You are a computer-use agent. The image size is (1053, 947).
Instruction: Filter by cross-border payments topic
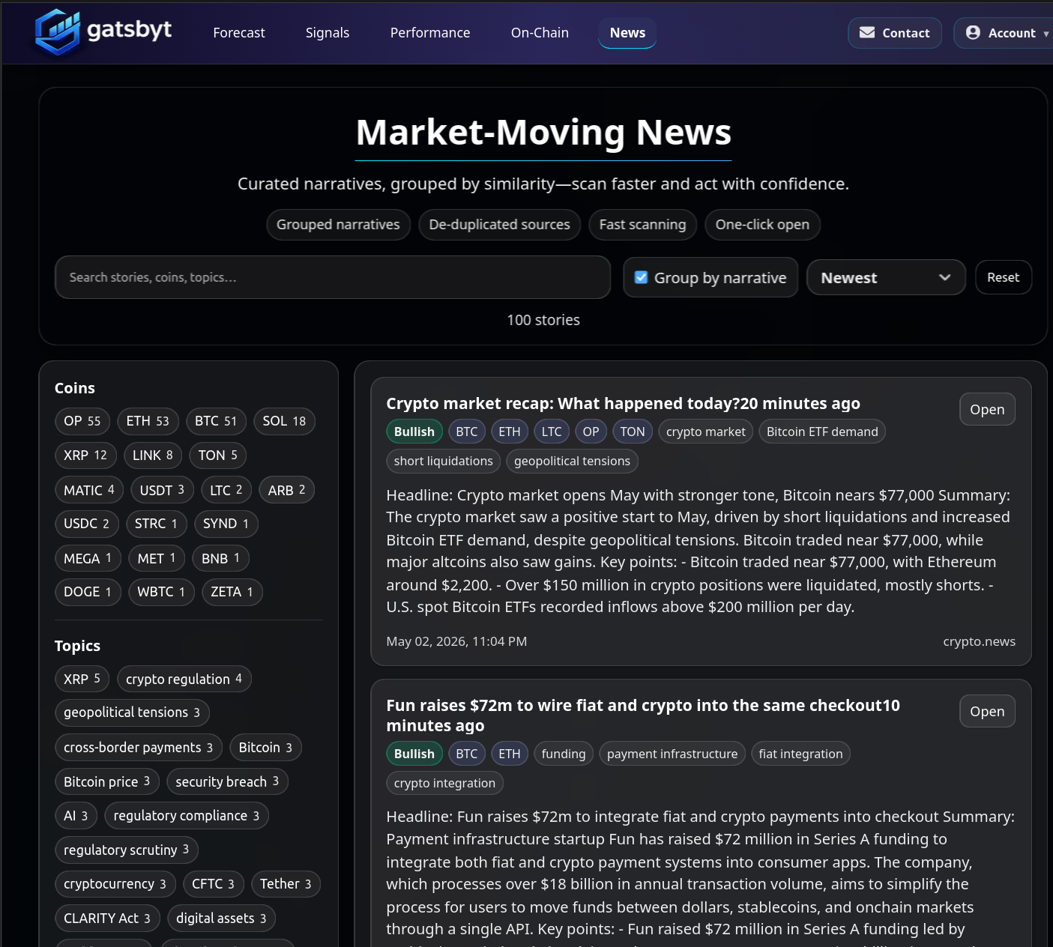click(139, 748)
